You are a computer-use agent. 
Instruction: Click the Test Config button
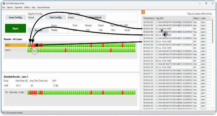click(55, 17)
